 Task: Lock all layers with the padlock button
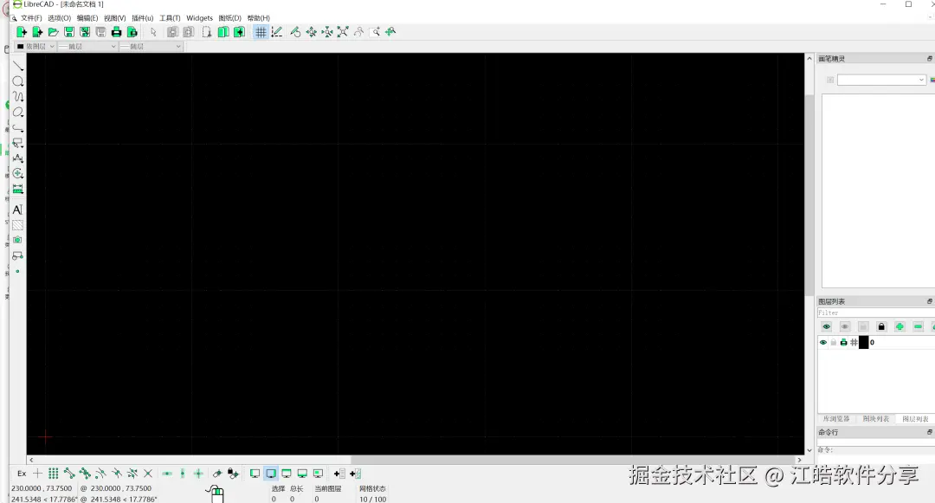881,326
